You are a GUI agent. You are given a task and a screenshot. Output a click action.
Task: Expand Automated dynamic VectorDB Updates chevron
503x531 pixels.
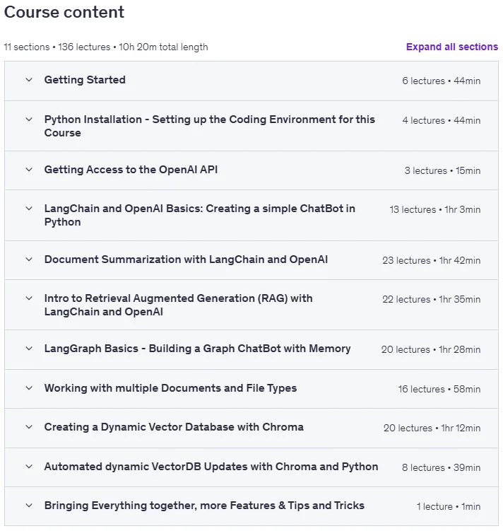coord(29,467)
